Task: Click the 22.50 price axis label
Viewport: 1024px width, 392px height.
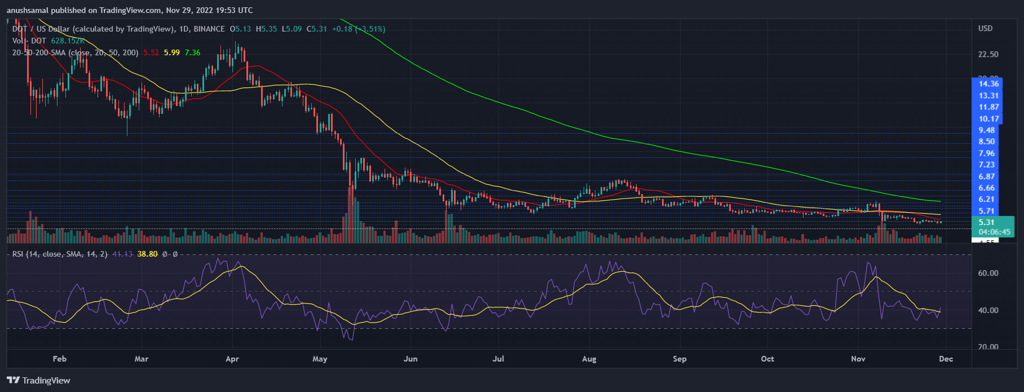Action: [x=988, y=55]
